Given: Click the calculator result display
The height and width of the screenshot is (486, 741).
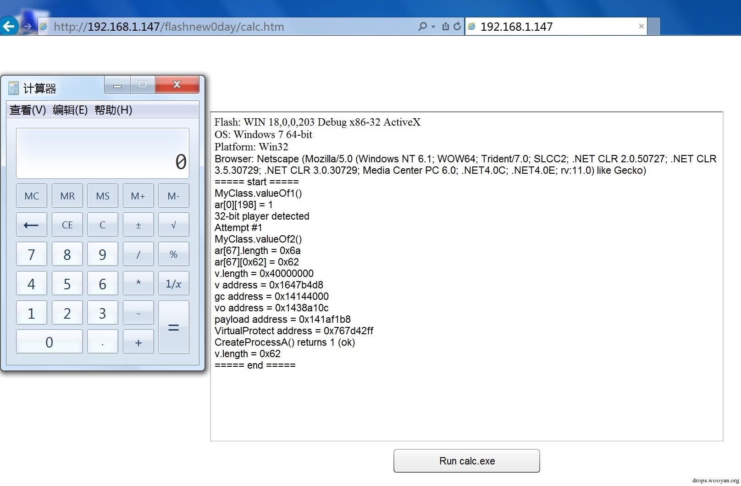Looking at the screenshot, I should coord(103,153).
